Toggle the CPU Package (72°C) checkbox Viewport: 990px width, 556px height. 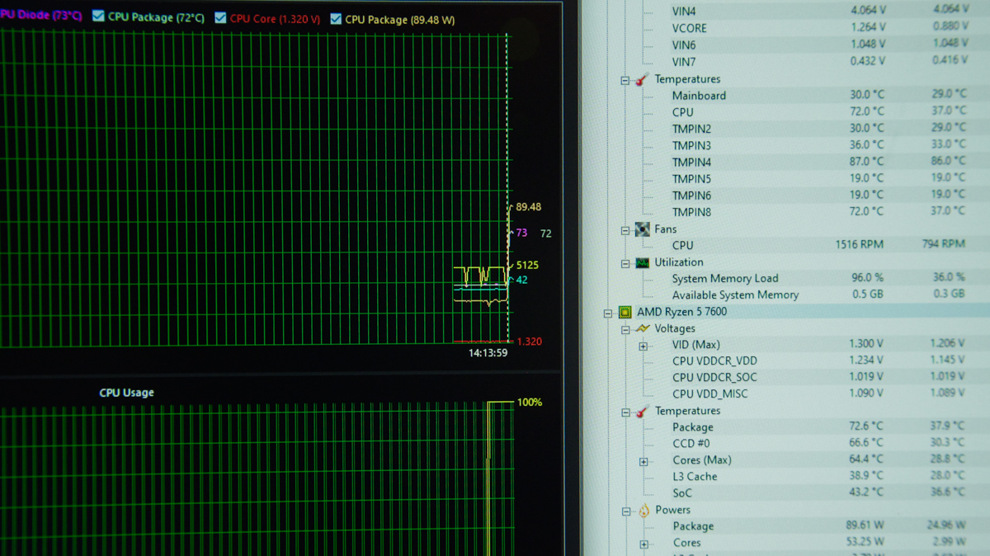click(x=99, y=16)
